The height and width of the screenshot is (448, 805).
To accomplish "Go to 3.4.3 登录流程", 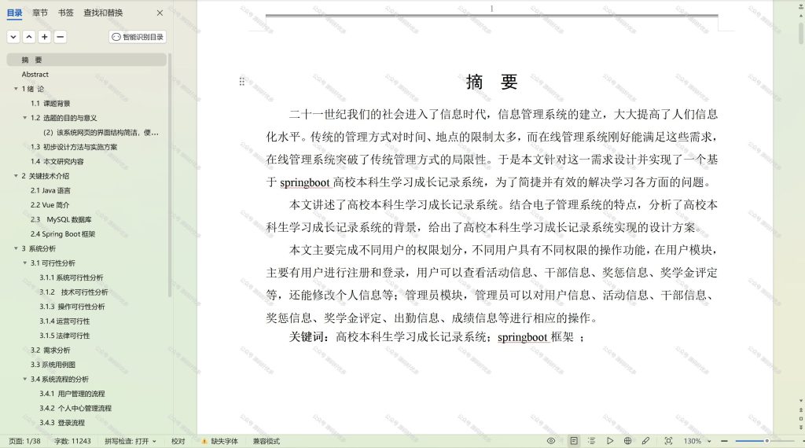I will (62, 423).
